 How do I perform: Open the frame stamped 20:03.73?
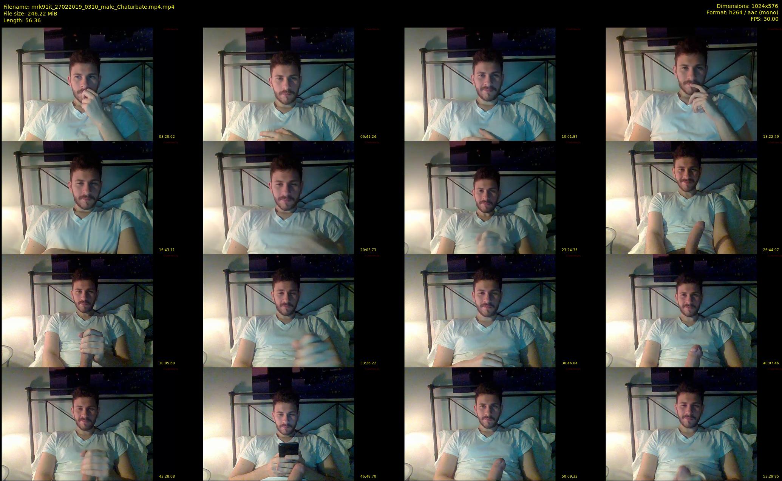[x=278, y=197]
